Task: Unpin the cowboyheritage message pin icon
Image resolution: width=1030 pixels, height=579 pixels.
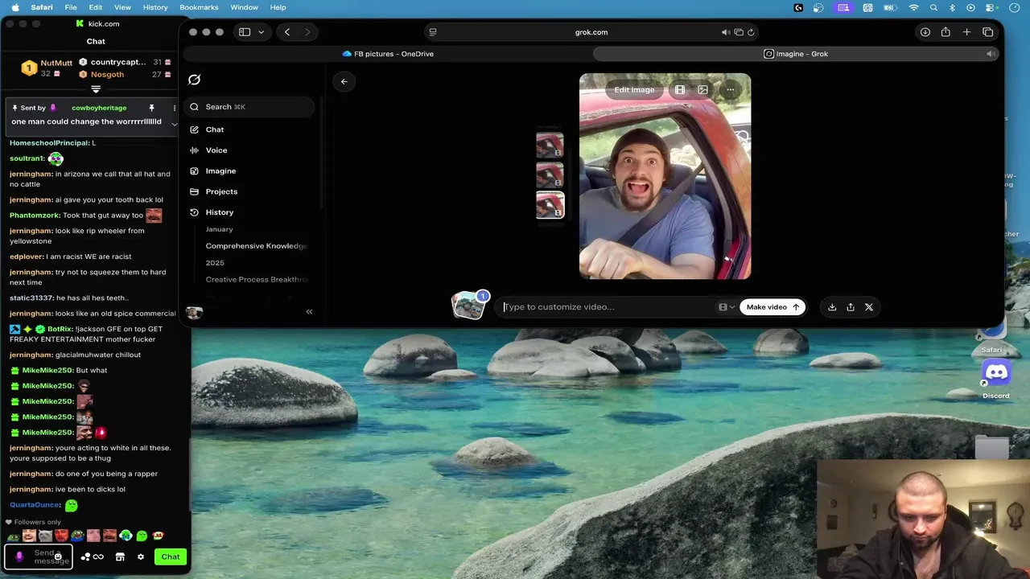Action: (151, 108)
